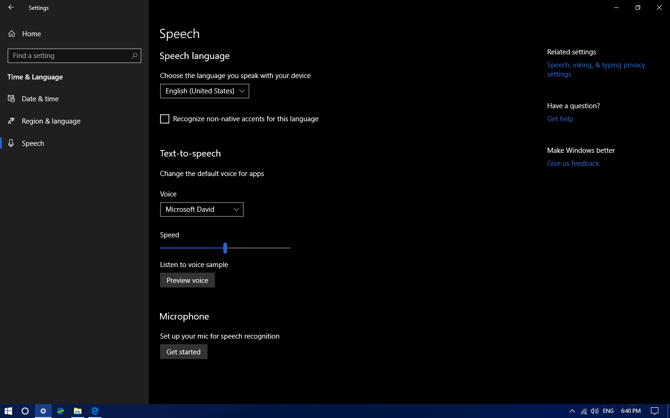The height and width of the screenshot is (418, 670).
Task: Open the green app icon next to Settings on taskbar
Action: [x=60, y=411]
